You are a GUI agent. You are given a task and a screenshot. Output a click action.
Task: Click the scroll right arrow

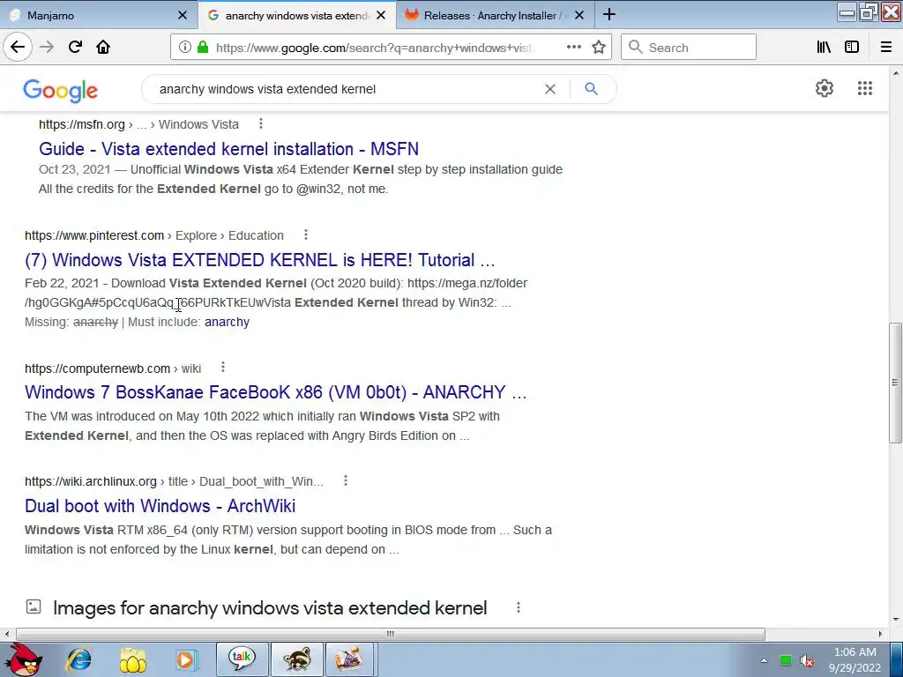click(880, 634)
